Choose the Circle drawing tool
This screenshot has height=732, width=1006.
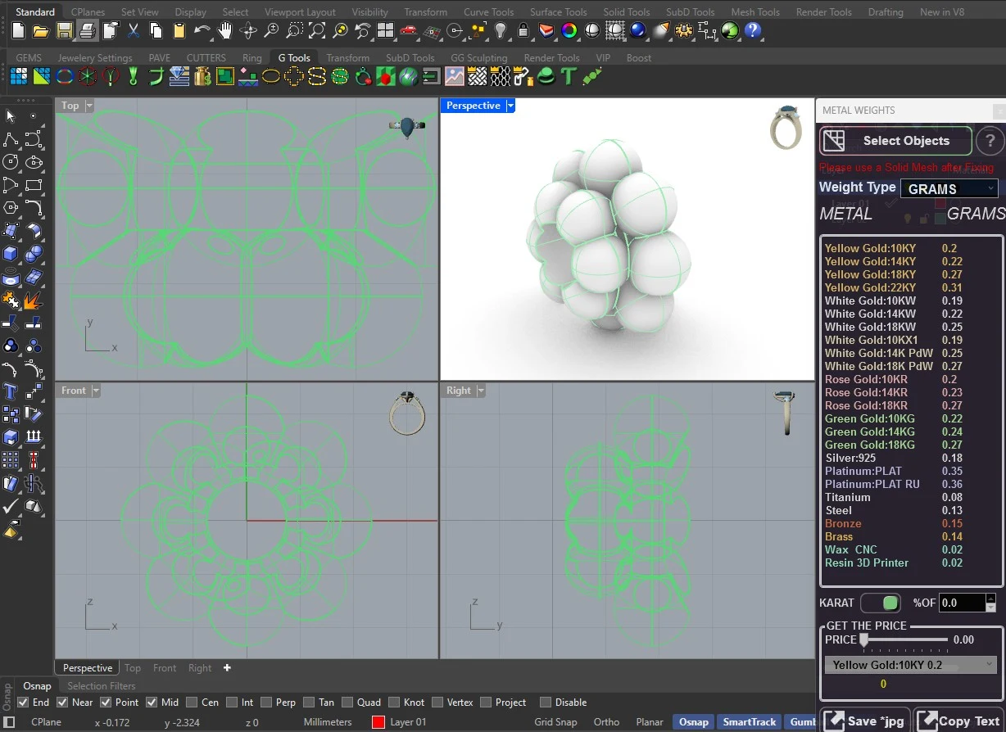click(11, 161)
